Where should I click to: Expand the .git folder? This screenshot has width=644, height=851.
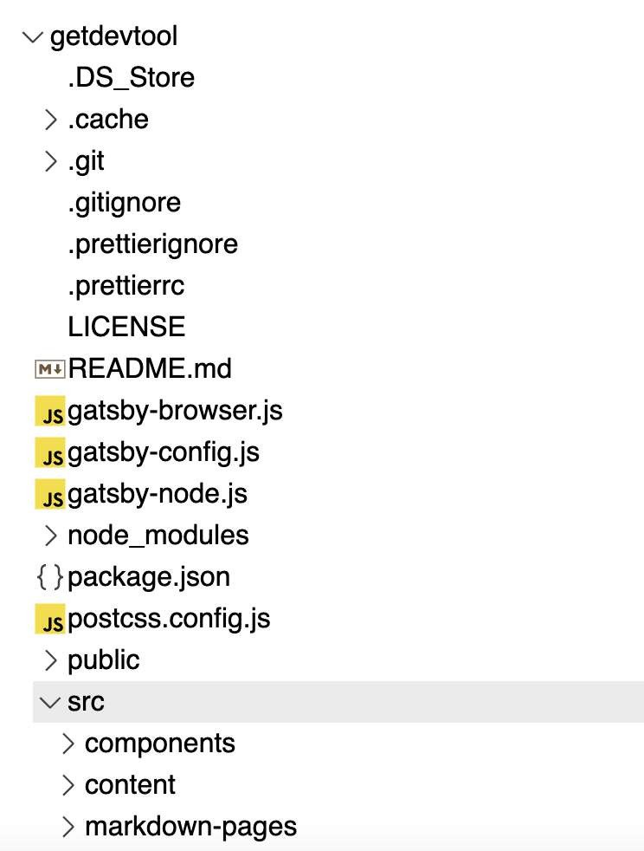click(x=50, y=161)
